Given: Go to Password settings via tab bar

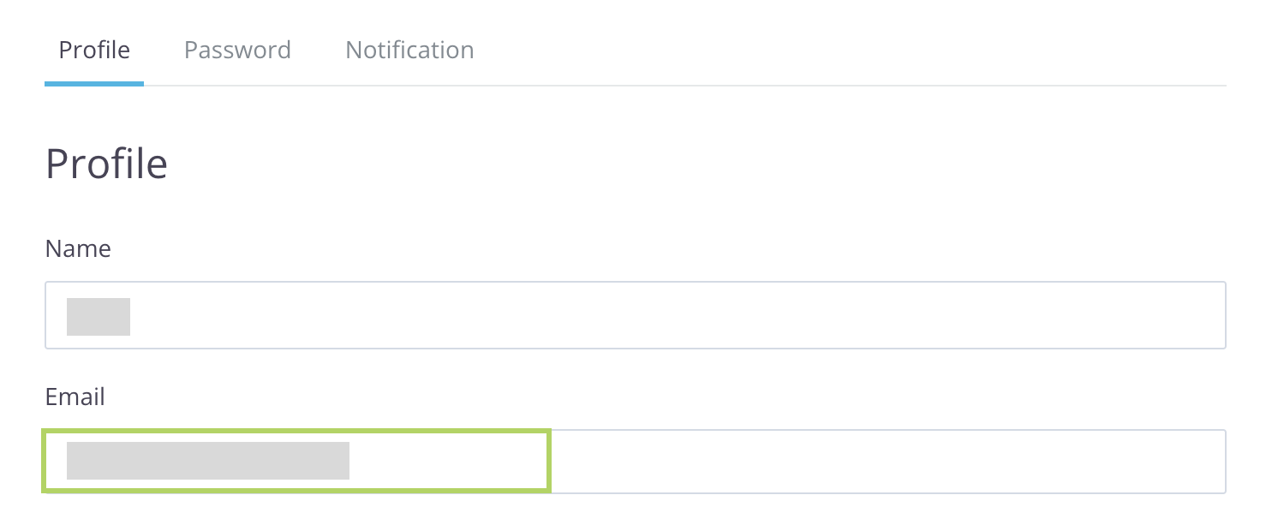Looking at the screenshot, I should tap(237, 50).
